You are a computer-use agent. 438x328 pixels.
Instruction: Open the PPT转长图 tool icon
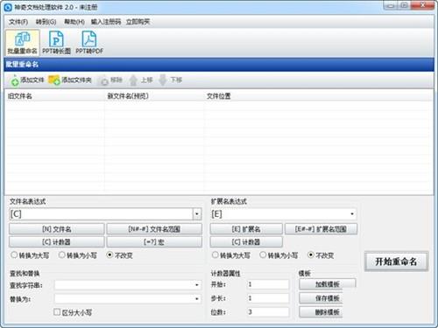tap(56, 43)
